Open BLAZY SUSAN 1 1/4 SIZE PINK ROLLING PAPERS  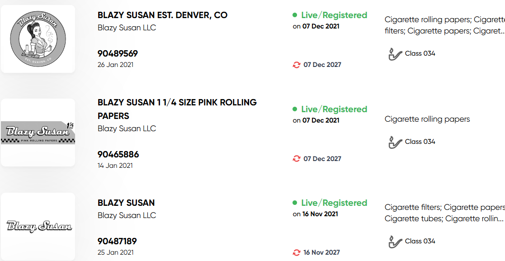[x=177, y=109]
